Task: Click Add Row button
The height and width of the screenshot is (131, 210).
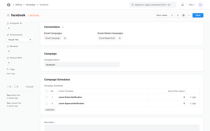Action: tap(50, 110)
